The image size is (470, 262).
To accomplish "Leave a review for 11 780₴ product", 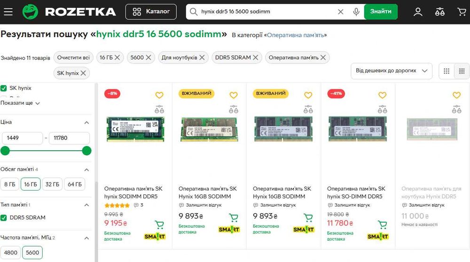I will click(x=349, y=205).
